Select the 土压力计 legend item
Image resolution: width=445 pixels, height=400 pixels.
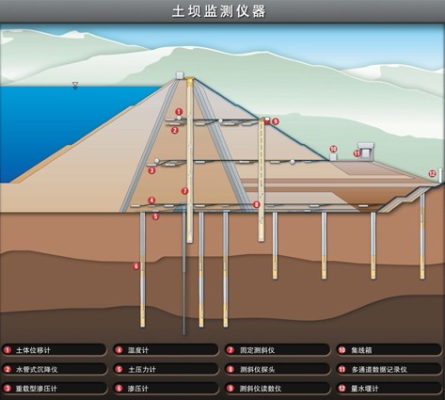pyautogui.click(x=166, y=369)
